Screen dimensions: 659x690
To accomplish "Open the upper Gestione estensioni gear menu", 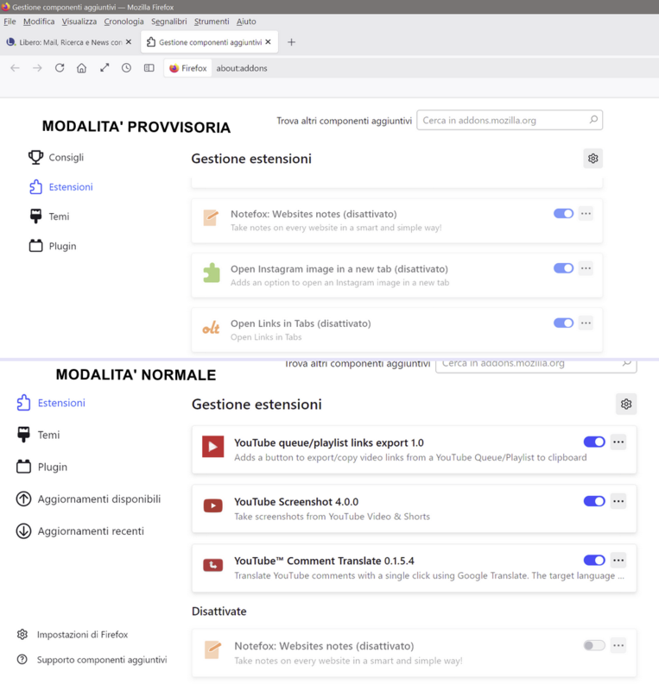I will point(592,159).
